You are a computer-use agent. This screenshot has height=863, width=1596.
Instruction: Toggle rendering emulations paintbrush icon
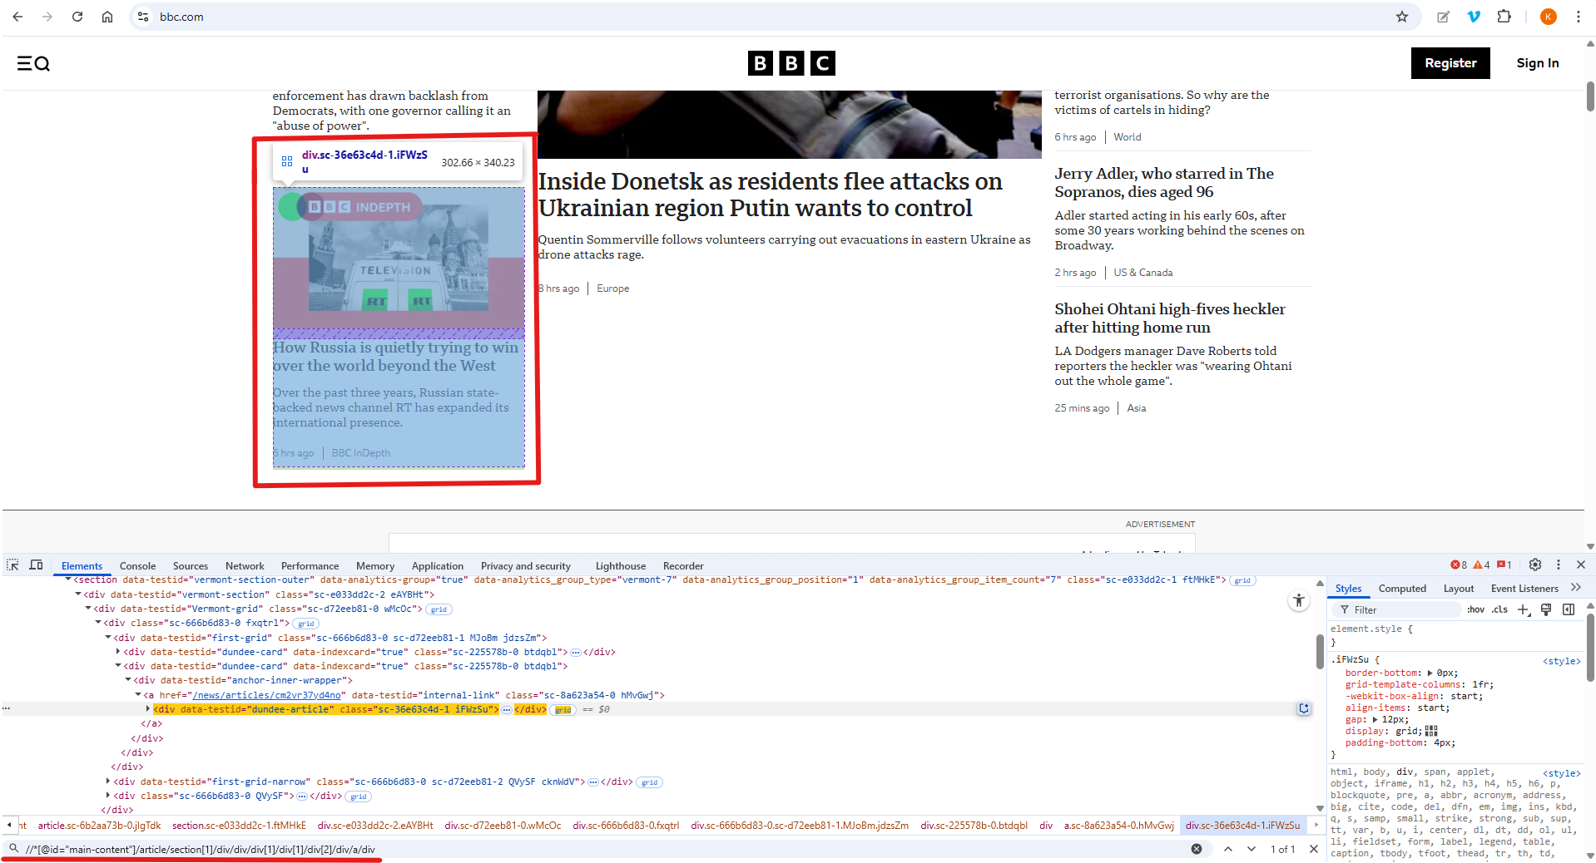pyautogui.click(x=1546, y=609)
